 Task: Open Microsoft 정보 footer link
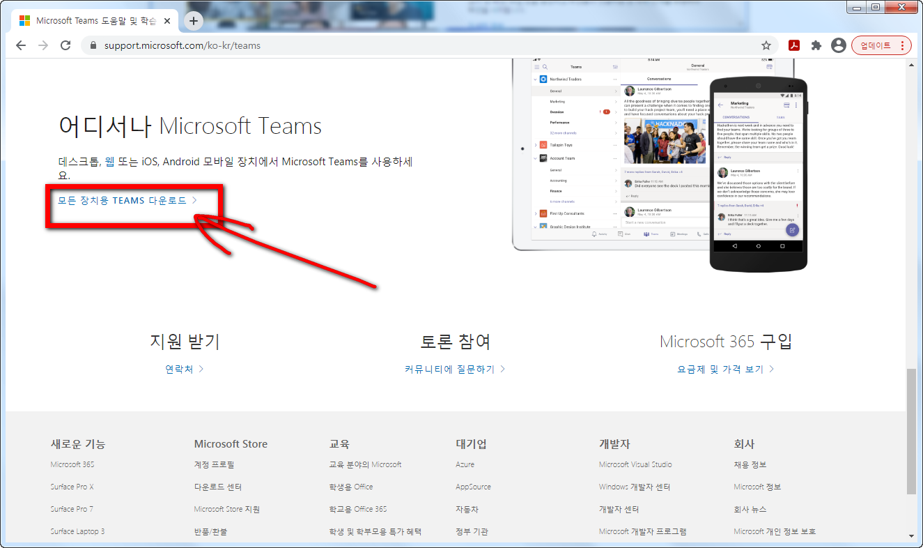point(757,487)
